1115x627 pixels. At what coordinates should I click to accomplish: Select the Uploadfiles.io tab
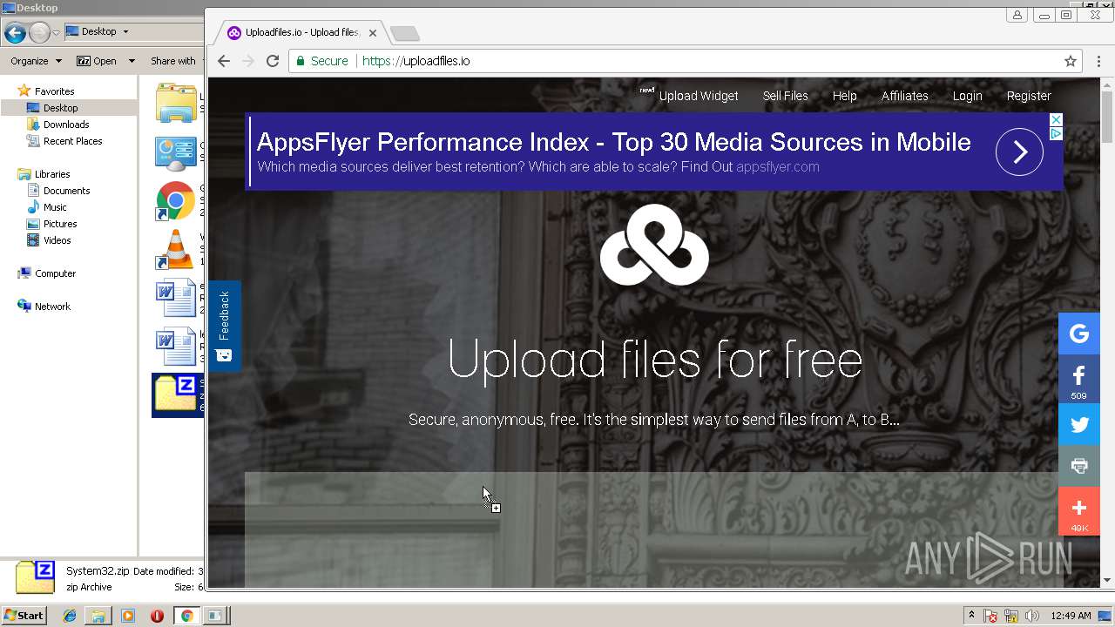[301, 33]
